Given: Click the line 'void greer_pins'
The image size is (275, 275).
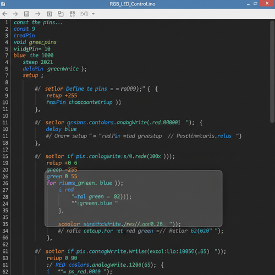Looking at the screenshot, I should pos(35,42).
